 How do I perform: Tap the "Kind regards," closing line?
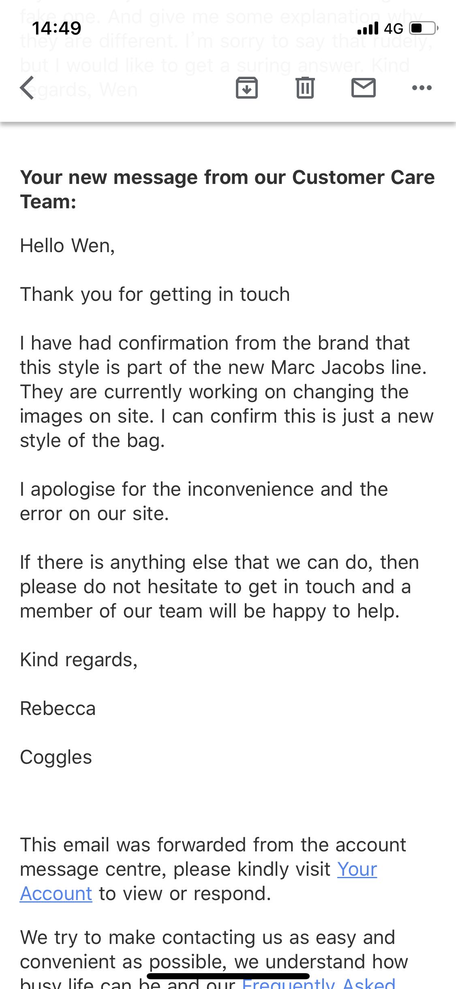click(x=79, y=660)
